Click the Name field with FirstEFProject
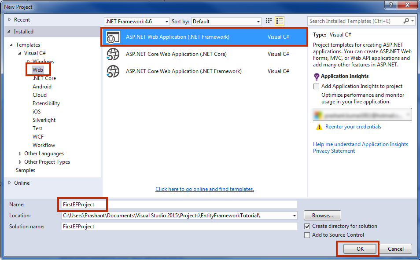420x260 pixels. [x=179, y=205]
